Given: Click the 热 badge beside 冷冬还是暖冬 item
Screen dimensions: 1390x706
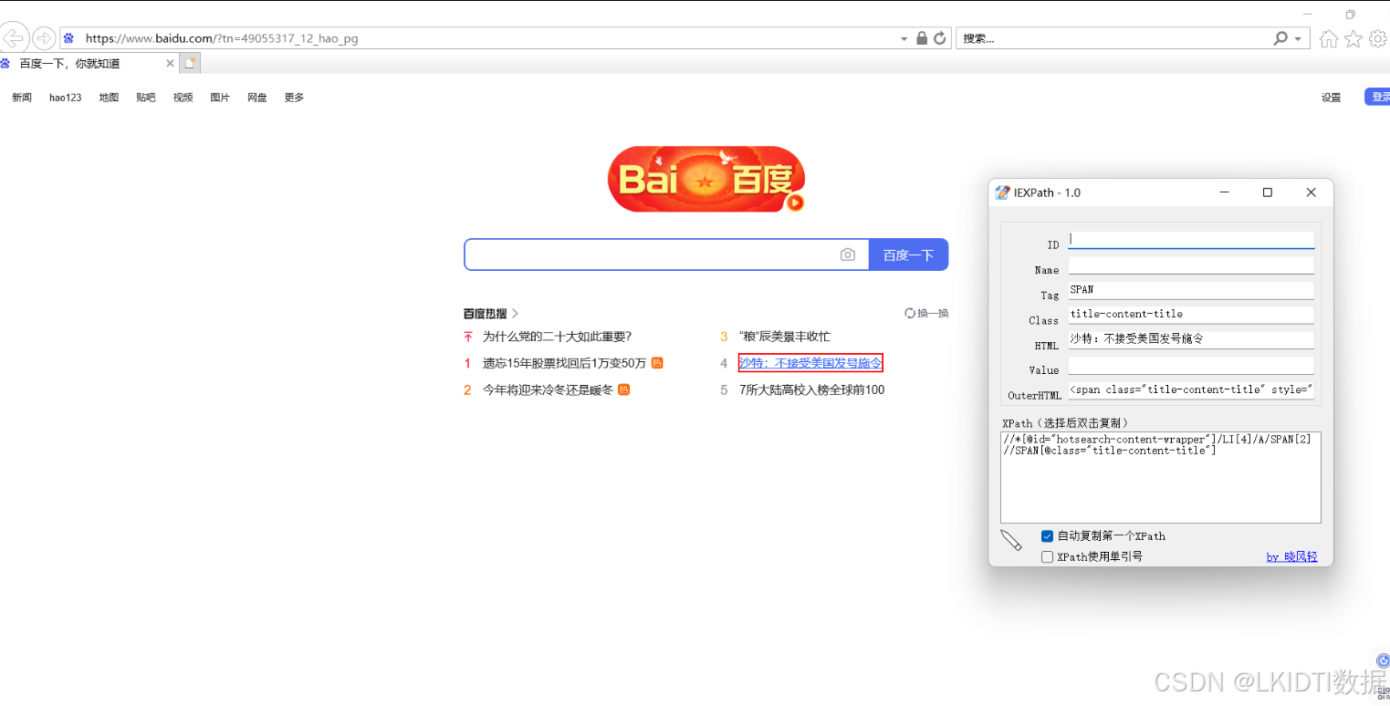Looking at the screenshot, I should pyautogui.click(x=624, y=389).
